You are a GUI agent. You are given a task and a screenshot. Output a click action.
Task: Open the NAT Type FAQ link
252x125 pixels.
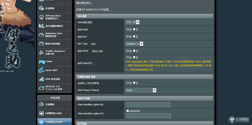pyautogui.click(x=93, y=44)
